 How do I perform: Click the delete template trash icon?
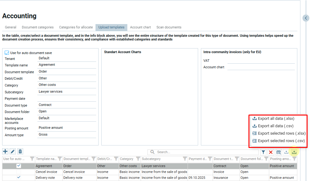point(20,151)
